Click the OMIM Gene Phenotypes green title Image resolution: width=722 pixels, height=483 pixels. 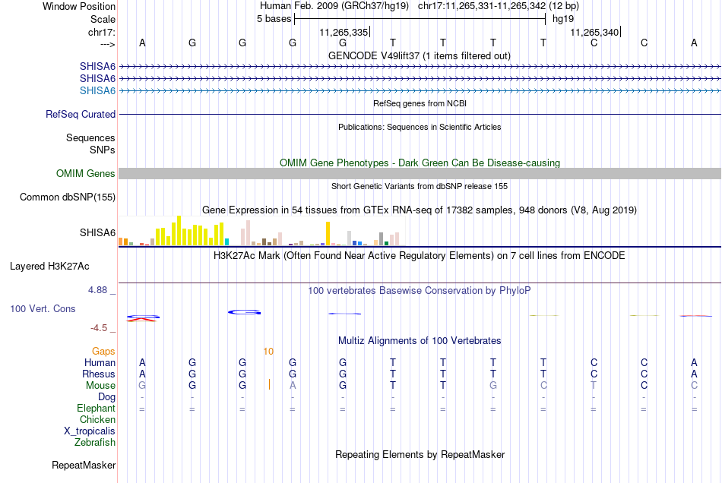tap(420, 163)
